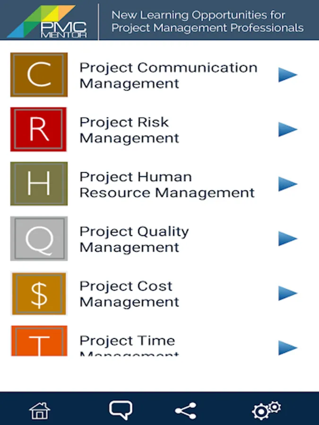The height and width of the screenshot is (425, 319).
Task: Open the arrow beside Project Cost Management
Action: (x=288, y=293)
